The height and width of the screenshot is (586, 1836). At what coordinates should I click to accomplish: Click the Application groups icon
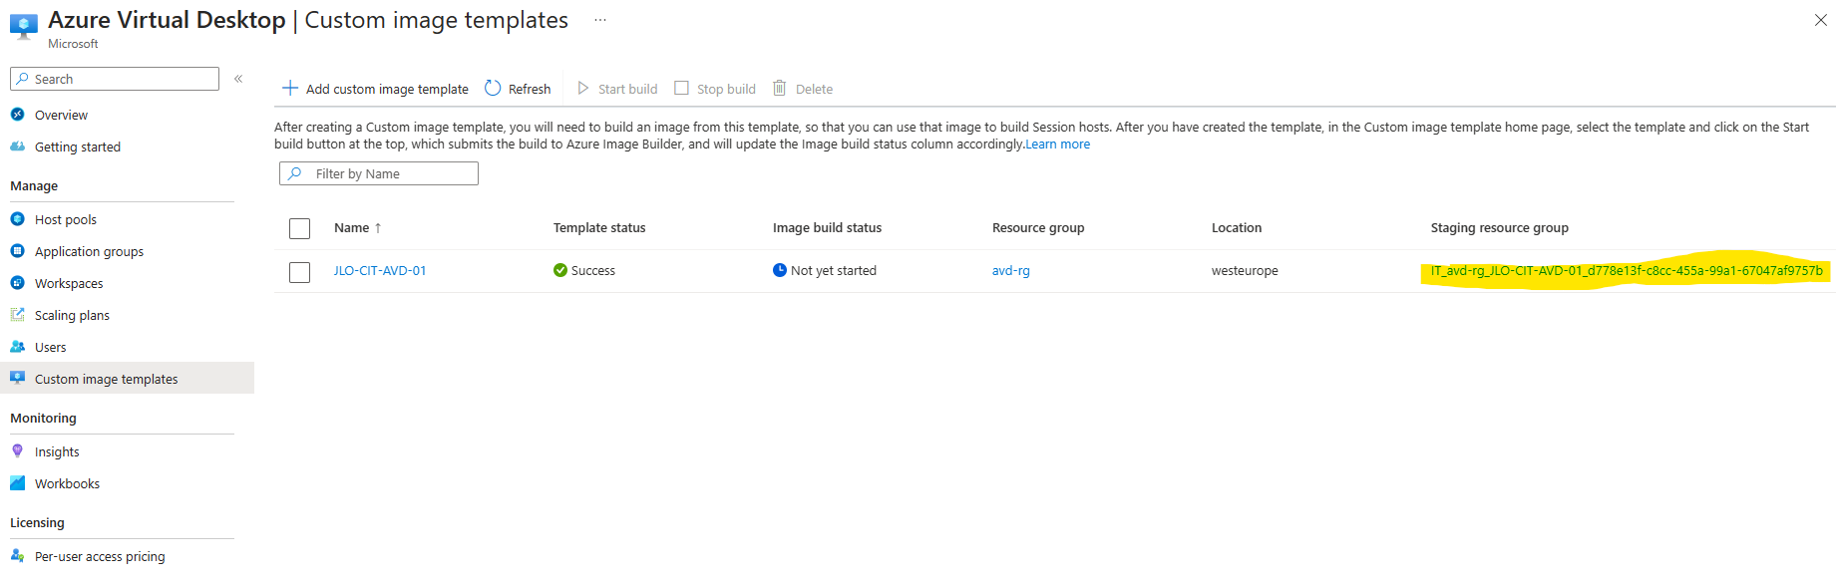click(17, 251)
